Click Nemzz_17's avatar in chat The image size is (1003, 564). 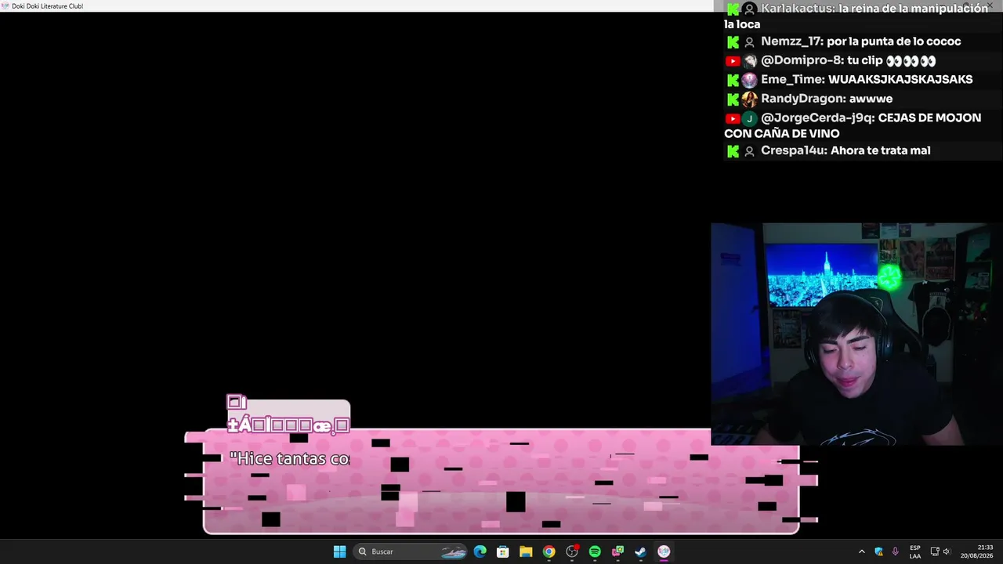click(x=750, y=42)
